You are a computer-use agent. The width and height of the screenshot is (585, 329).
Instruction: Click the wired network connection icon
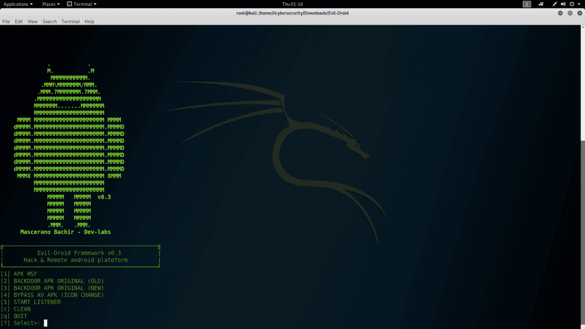[554, 4]
